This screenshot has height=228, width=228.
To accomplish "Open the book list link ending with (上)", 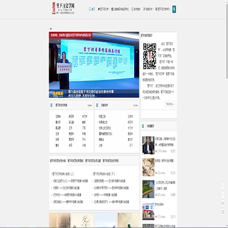I will point(63,174).
